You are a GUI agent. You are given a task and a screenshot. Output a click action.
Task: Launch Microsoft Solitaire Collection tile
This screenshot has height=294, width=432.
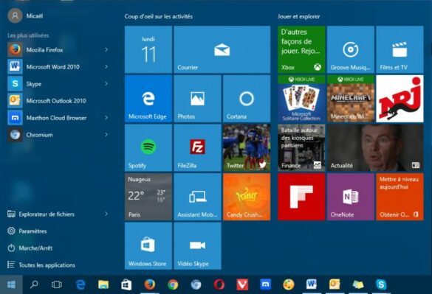point(301,99)
